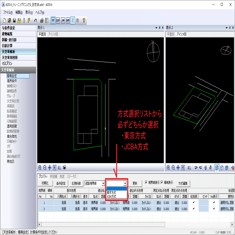Toggle 境界線表示 checkbox

(146, 182)
